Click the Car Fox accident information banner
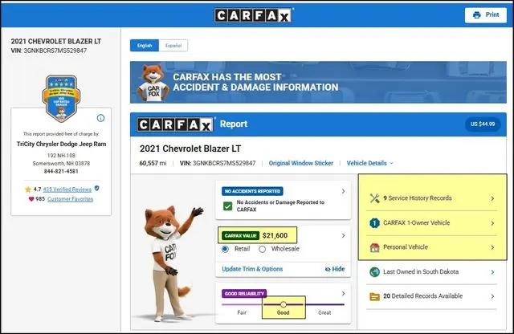The width and height of the screenshot is (514, 334). click(318, 82)
